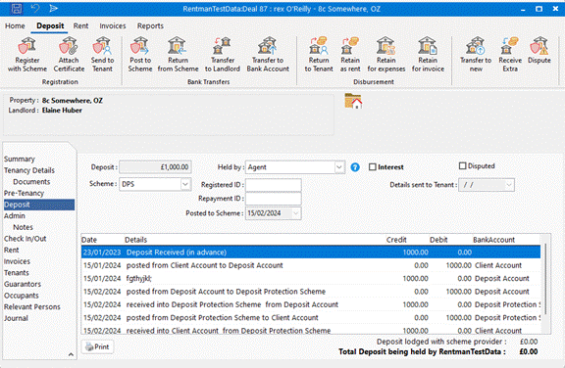
Task: Choose Return from Scheme icon
Action: (x=178, y=46)
